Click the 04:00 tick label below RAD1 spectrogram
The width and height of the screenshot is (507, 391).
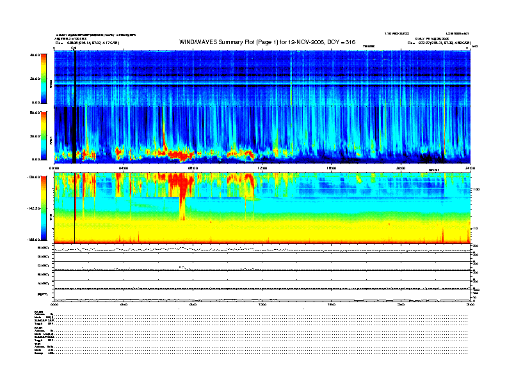coord(124,168)
